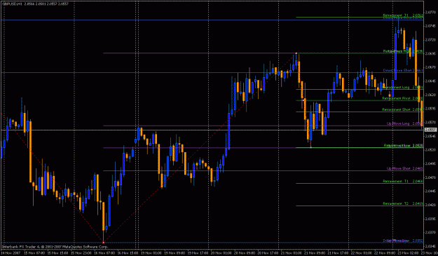Screen dimensions: 438x256
Task: Click the Retracement T2 2.0419 label
Action: point(403,203)
